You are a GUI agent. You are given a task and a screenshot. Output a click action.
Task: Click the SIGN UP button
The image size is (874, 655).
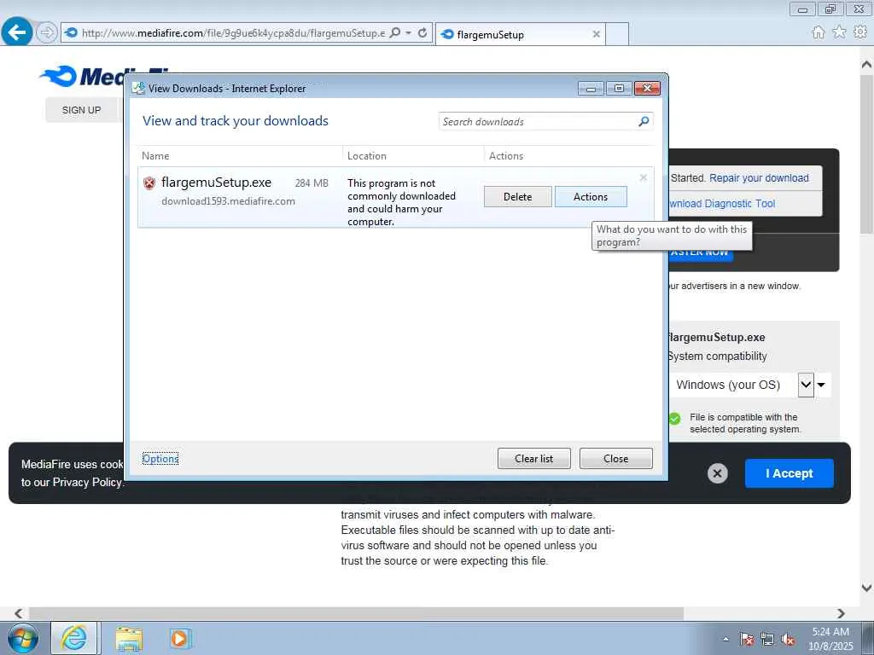[81, 110]
